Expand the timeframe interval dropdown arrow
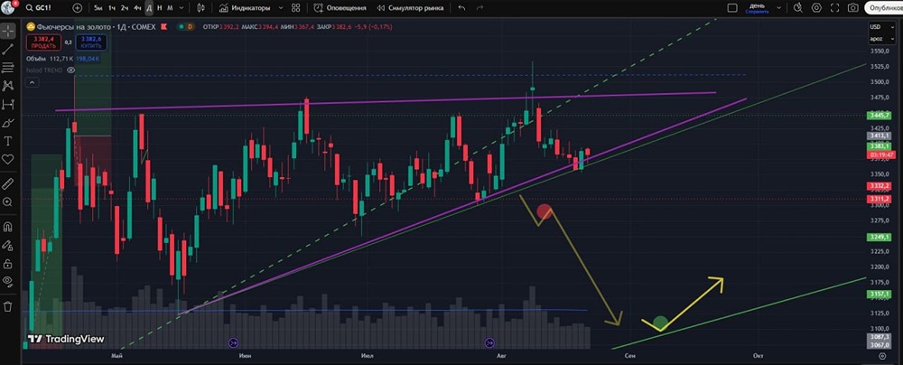Viewport: 903px width, 365px height. (182, 8)
